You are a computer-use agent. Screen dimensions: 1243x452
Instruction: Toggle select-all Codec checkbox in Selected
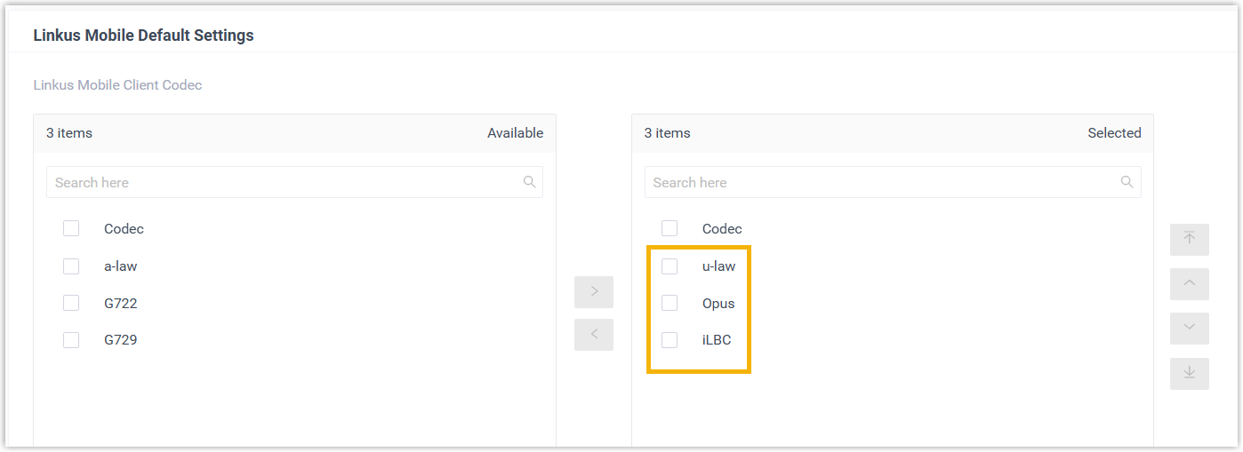coord(670,229)
